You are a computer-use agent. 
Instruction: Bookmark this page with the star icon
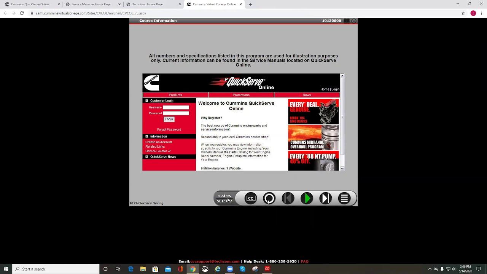coord(463,13)
